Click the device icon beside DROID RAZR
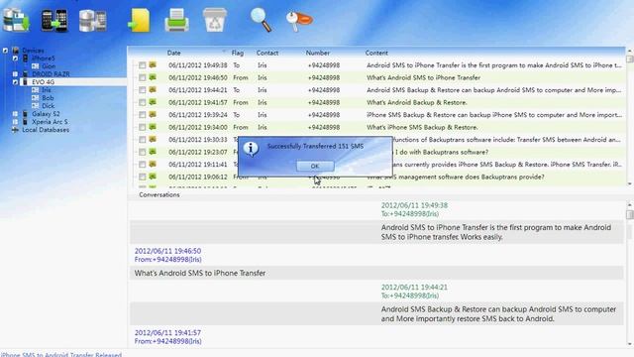 (x=26, y=74)
